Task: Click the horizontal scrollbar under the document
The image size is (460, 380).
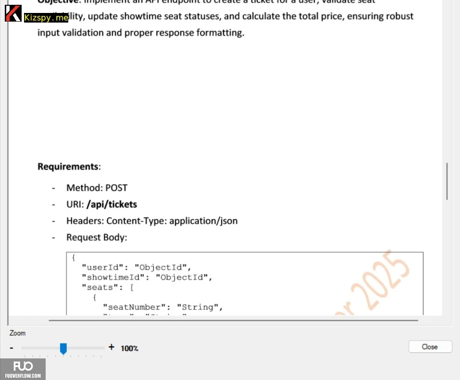Action: coord(233,321)
